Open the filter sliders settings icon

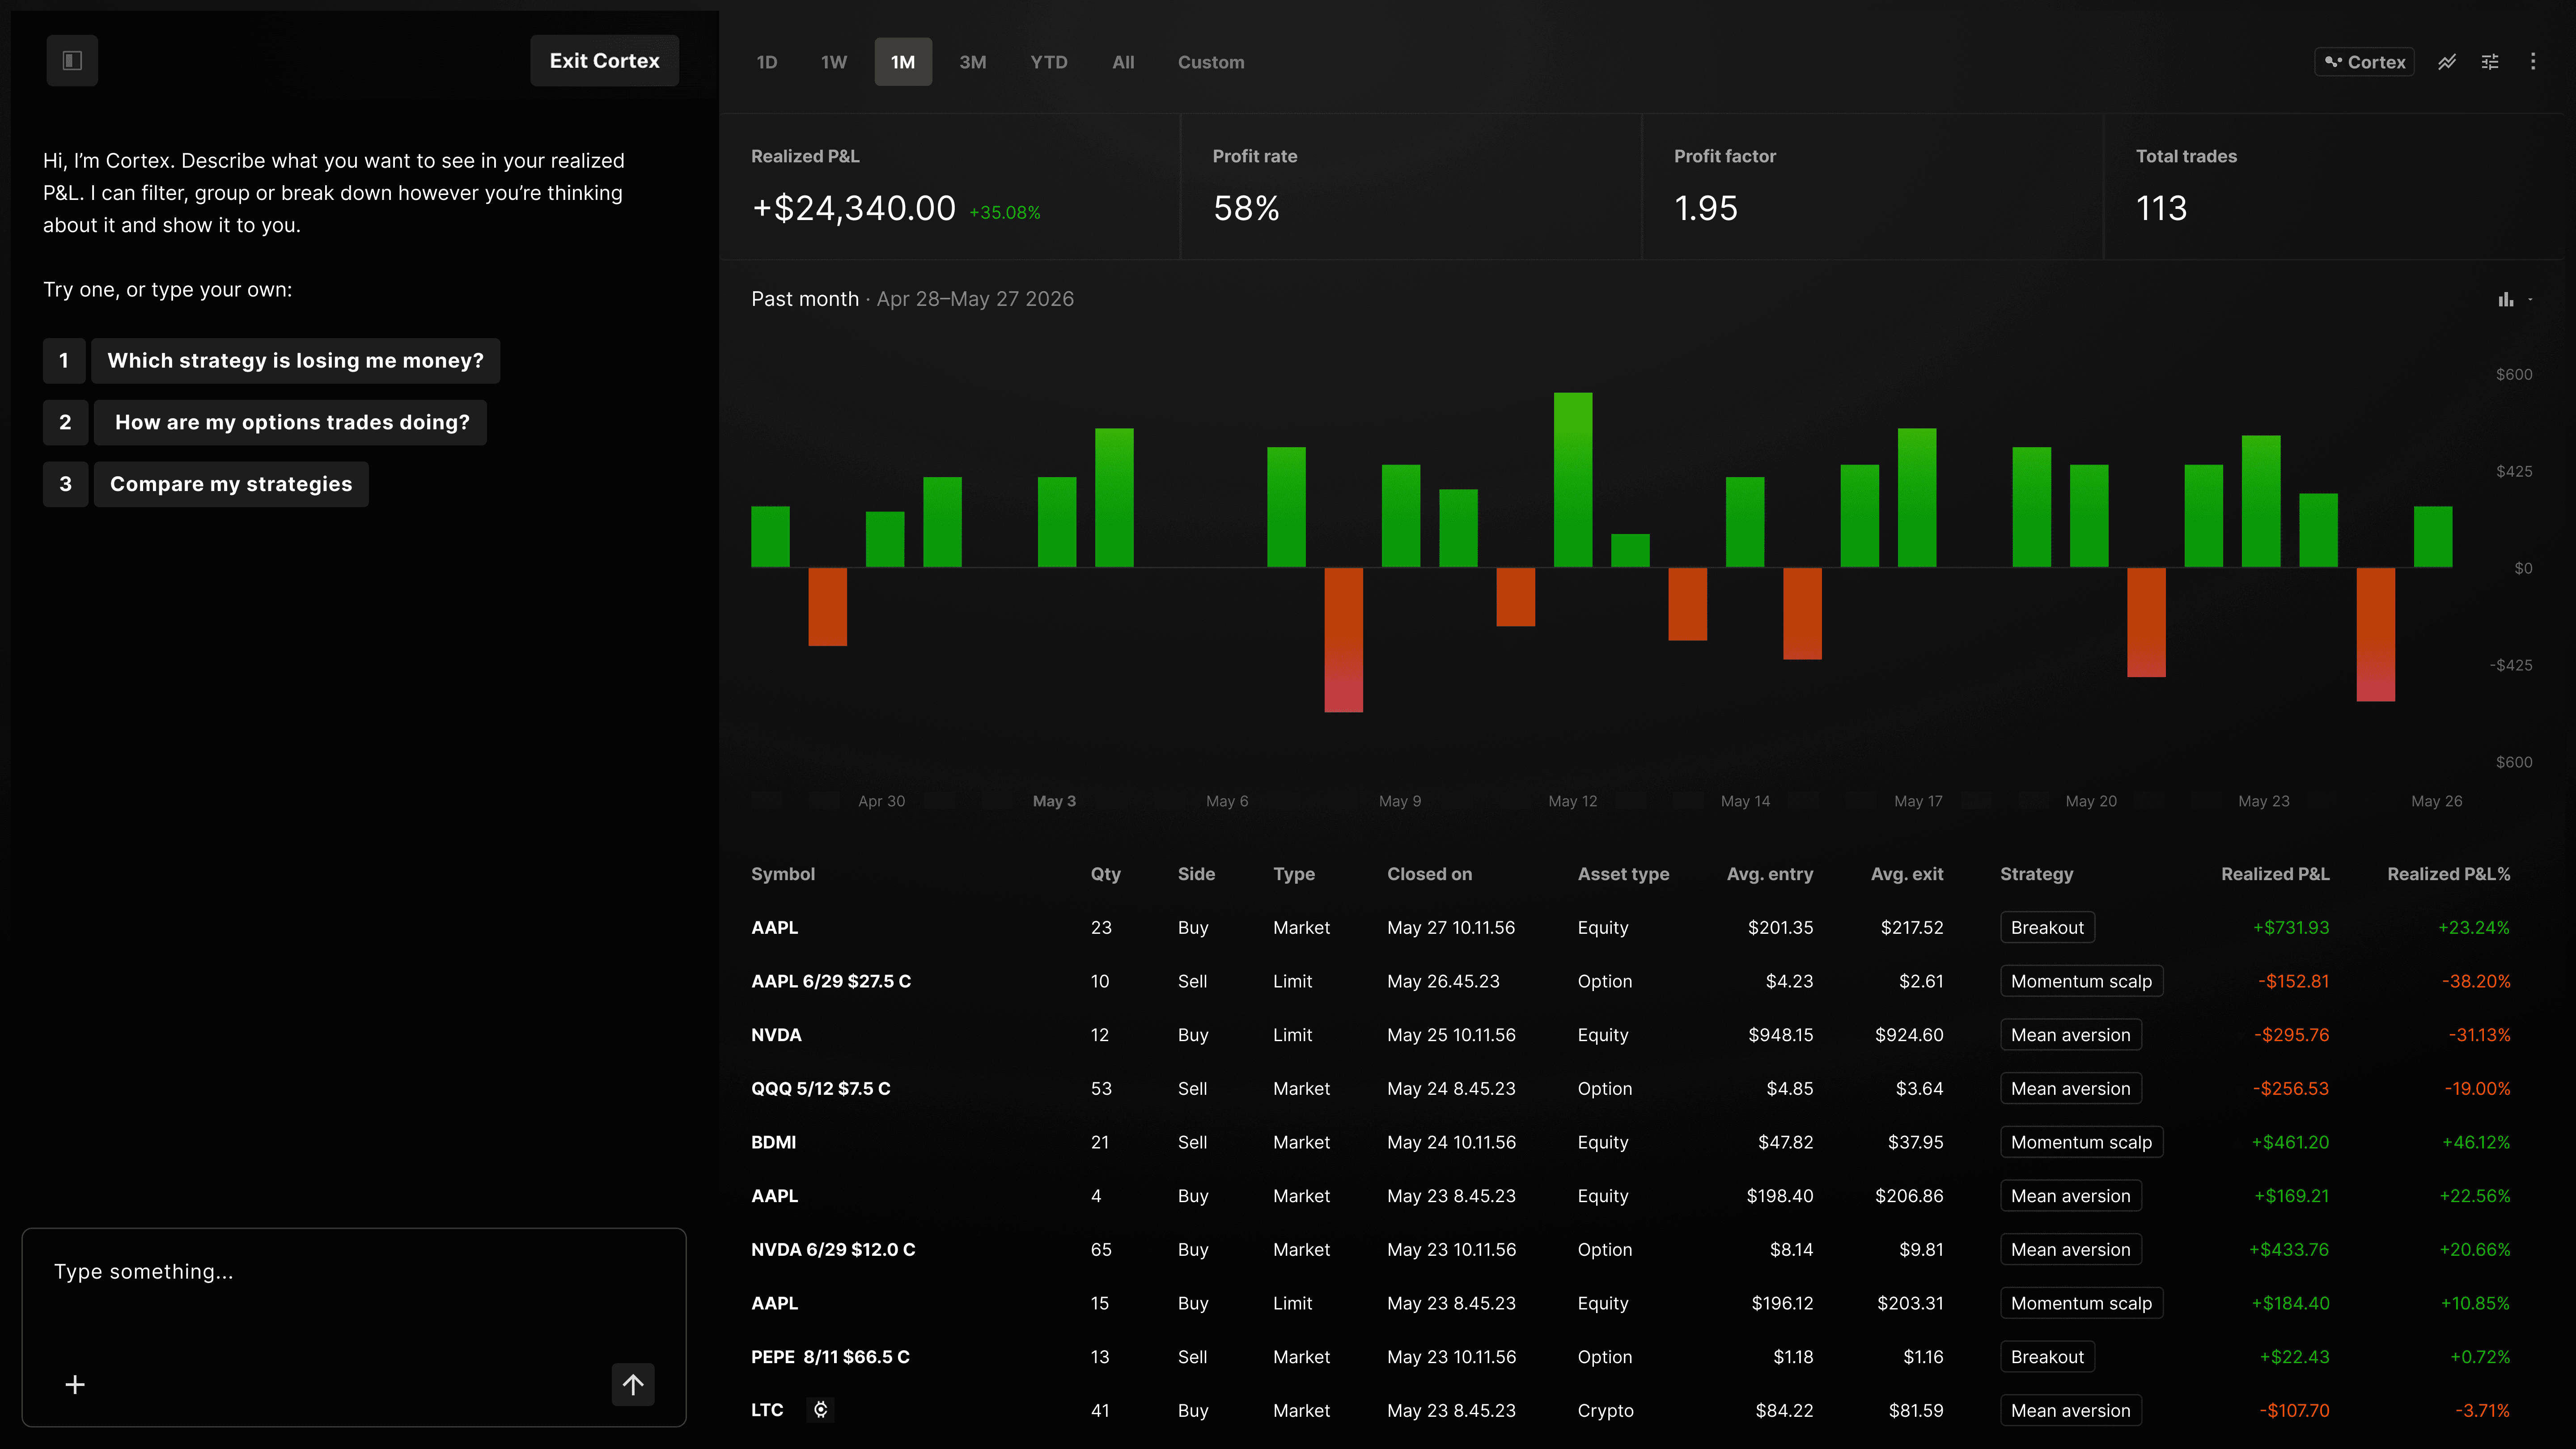click(x=2490, y=62)
